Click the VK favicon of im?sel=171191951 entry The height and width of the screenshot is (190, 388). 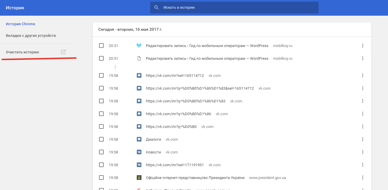tap(139, 165)
